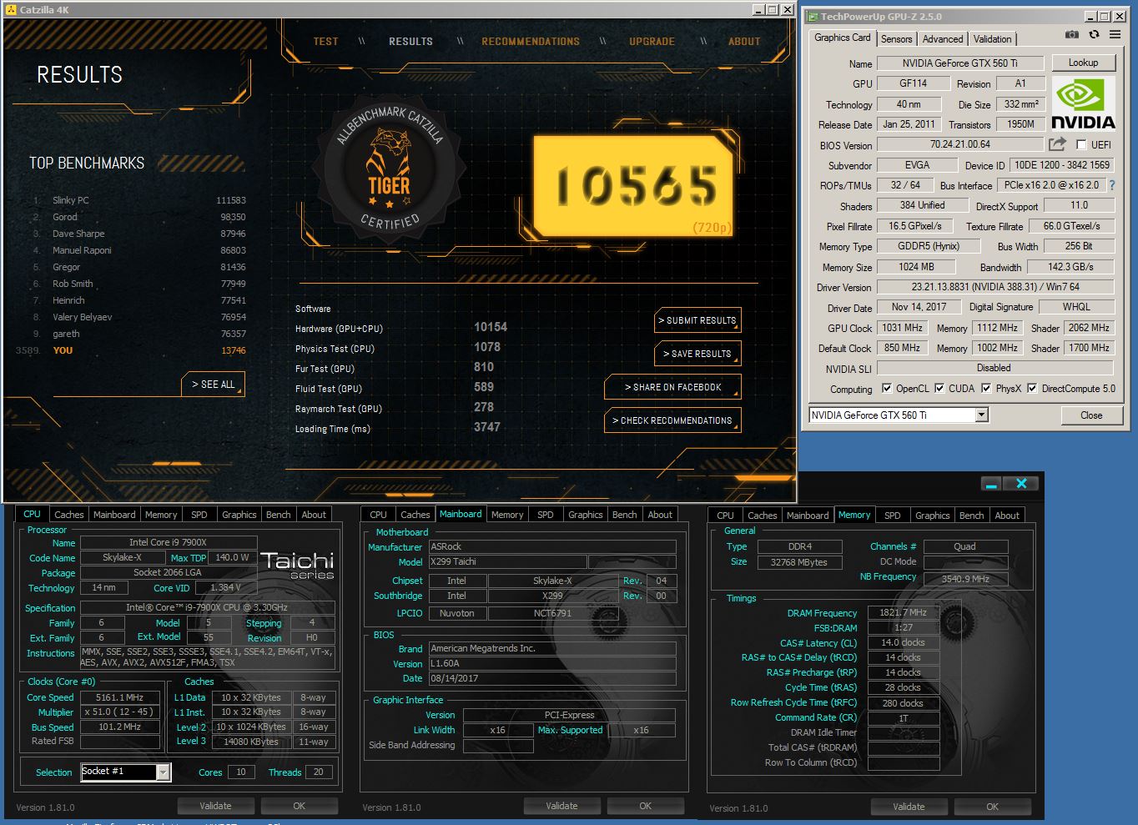1138x825 pixels.
Task: Click the Bus Interface question mark icon
Action: pos(1111,185)
